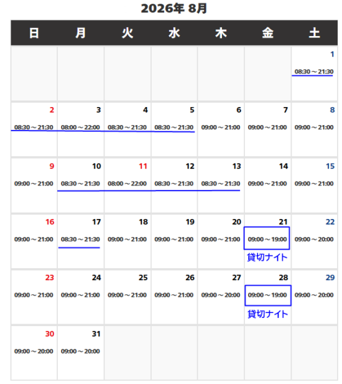
Task: Select the red date 23
Action: coord(50,278)
